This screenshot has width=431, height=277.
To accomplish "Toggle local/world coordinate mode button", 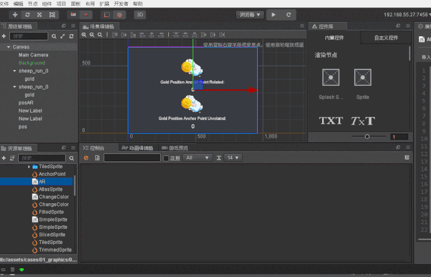I will pyautogui.click(x=86, y=14).
